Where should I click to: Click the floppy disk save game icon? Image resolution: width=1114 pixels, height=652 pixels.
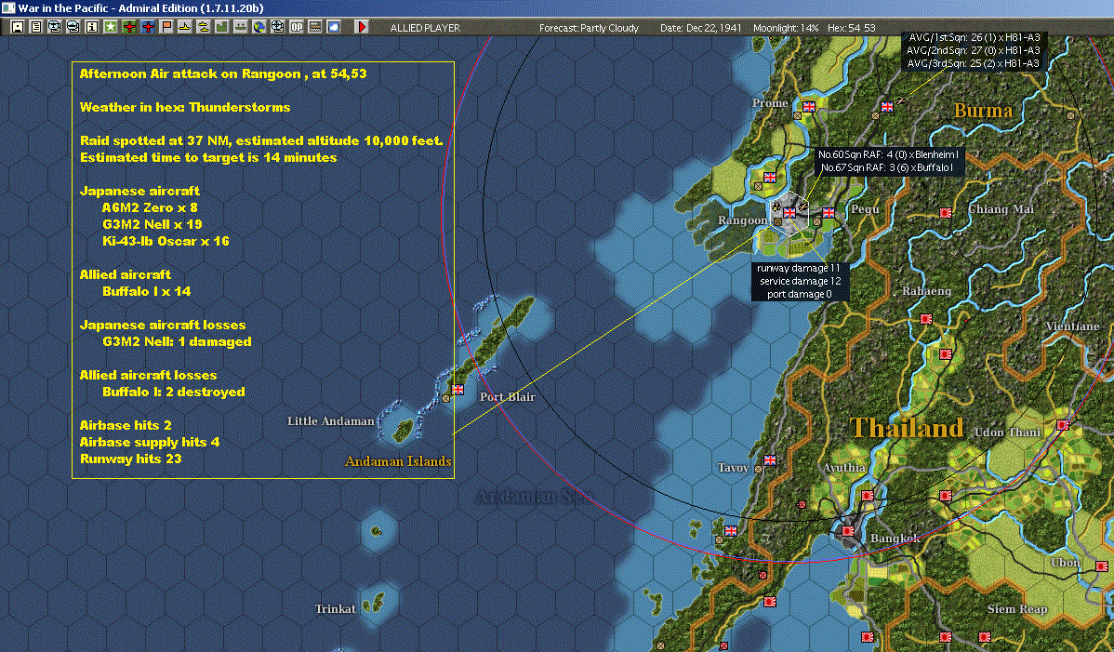18,27
